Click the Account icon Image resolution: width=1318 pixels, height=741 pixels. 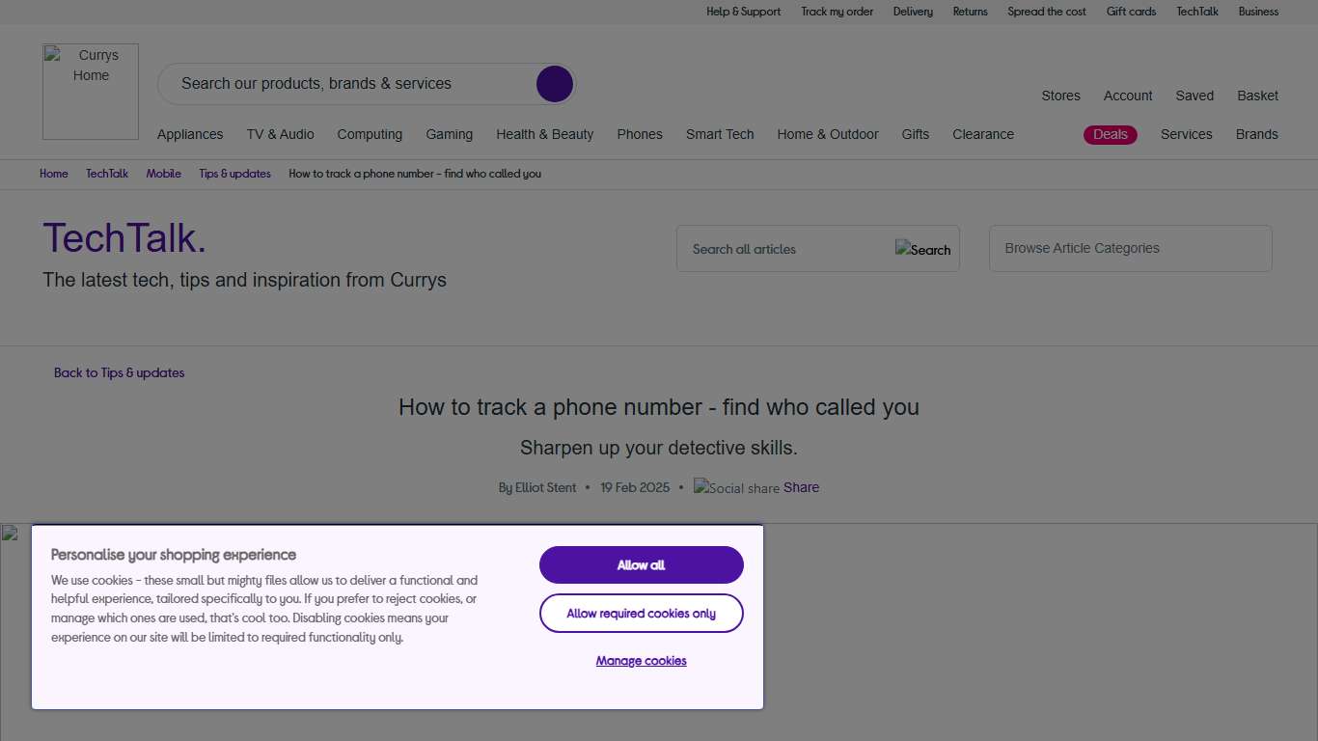click(1127, 96)
